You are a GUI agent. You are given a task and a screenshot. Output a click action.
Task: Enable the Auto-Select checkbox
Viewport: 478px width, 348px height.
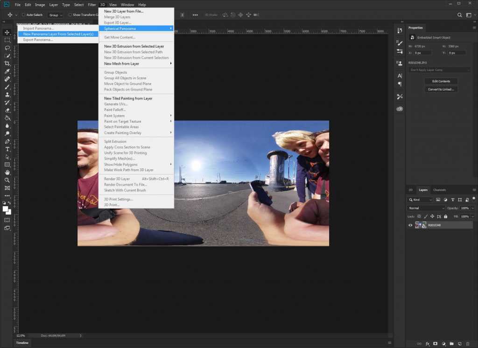(x=24, y=15)
